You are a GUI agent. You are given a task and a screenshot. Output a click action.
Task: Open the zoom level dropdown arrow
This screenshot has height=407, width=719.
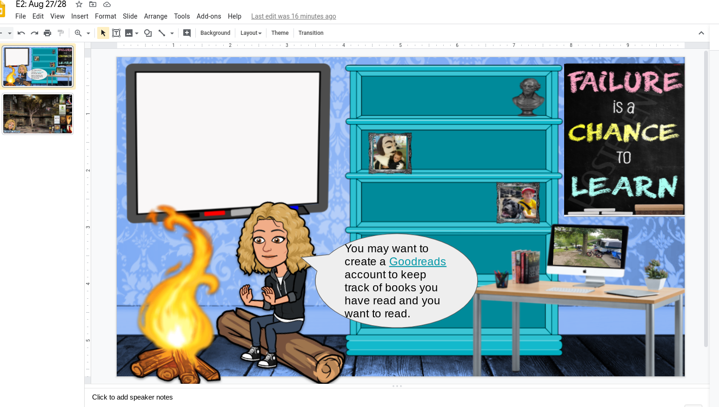(x=88, y=33)
